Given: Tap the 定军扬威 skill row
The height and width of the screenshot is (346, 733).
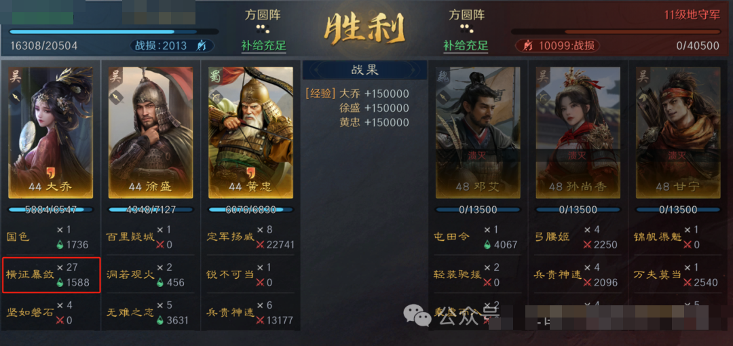Looking at the screenshot, I should [250, 237].
